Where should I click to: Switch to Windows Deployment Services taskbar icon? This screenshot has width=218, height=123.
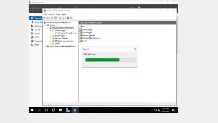tap(75, 110)
